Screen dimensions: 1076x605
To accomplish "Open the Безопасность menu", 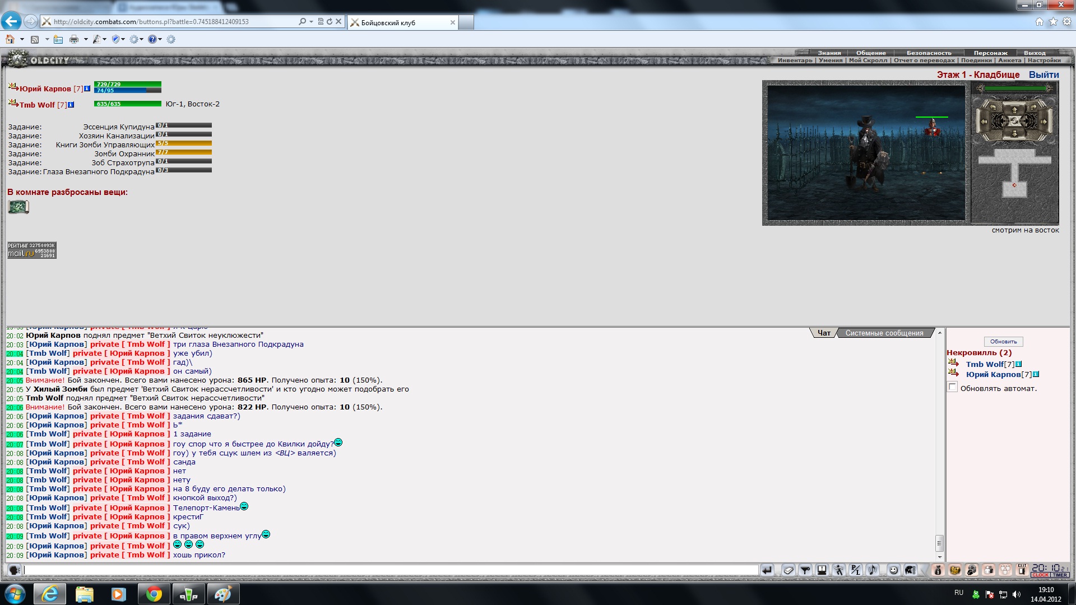I will [929, 53].
